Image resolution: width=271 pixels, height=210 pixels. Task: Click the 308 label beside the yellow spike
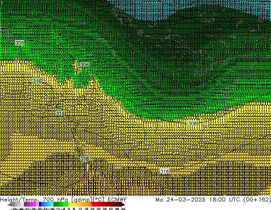click(85, 65)
